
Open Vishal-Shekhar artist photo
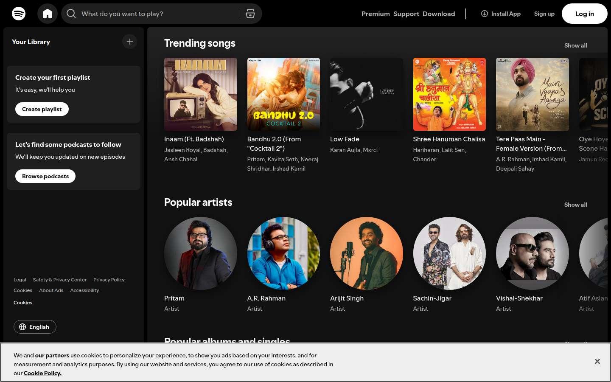[533, 253]
